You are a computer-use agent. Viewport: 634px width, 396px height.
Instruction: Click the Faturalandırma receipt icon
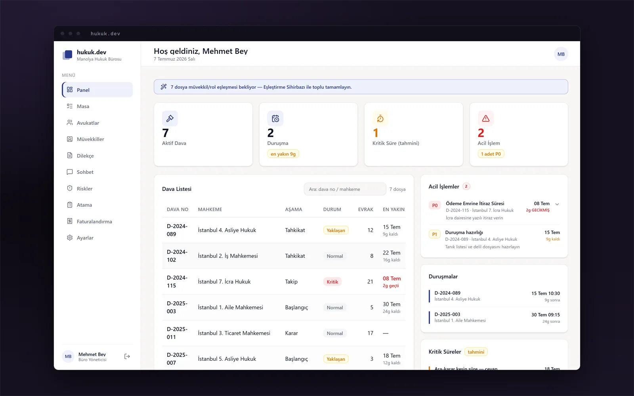click(x=70, y=221)
